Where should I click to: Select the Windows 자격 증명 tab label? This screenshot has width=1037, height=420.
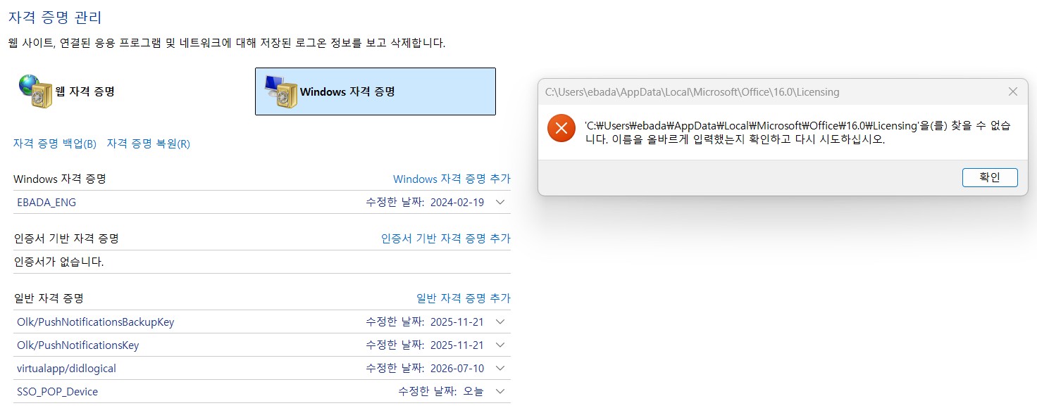pos(347,91)
